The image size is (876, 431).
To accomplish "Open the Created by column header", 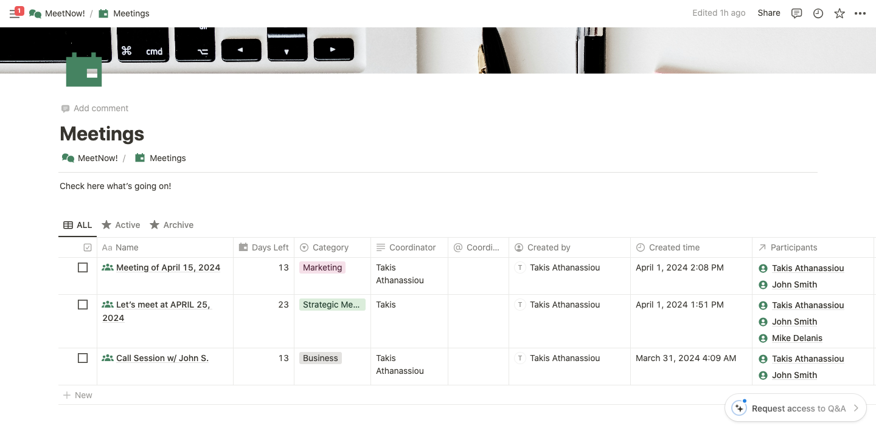I will point(570,247).
